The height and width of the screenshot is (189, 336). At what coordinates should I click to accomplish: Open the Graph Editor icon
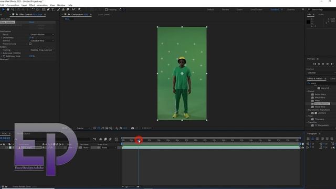[117, 139]
